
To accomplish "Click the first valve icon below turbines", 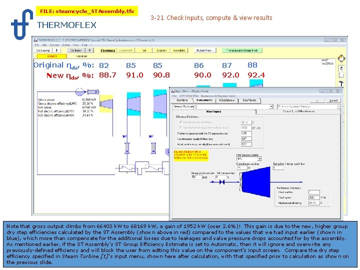I will click(125, 136).
